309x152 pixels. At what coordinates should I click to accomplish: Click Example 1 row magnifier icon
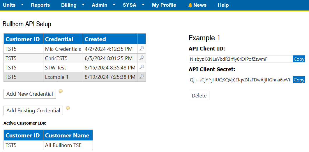142,77
